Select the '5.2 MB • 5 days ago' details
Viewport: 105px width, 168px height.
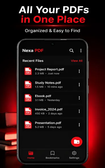click(48, 127)
